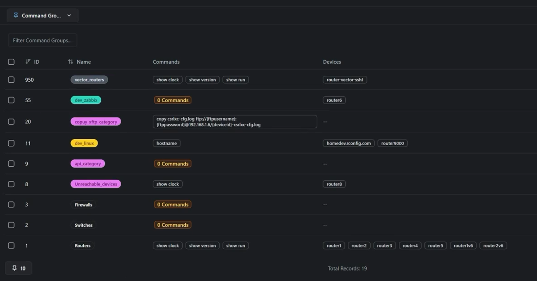Focus the Filter Command Groups search field
The width and height of the screenshot is (537, 281).
click(x=42, y=40)
